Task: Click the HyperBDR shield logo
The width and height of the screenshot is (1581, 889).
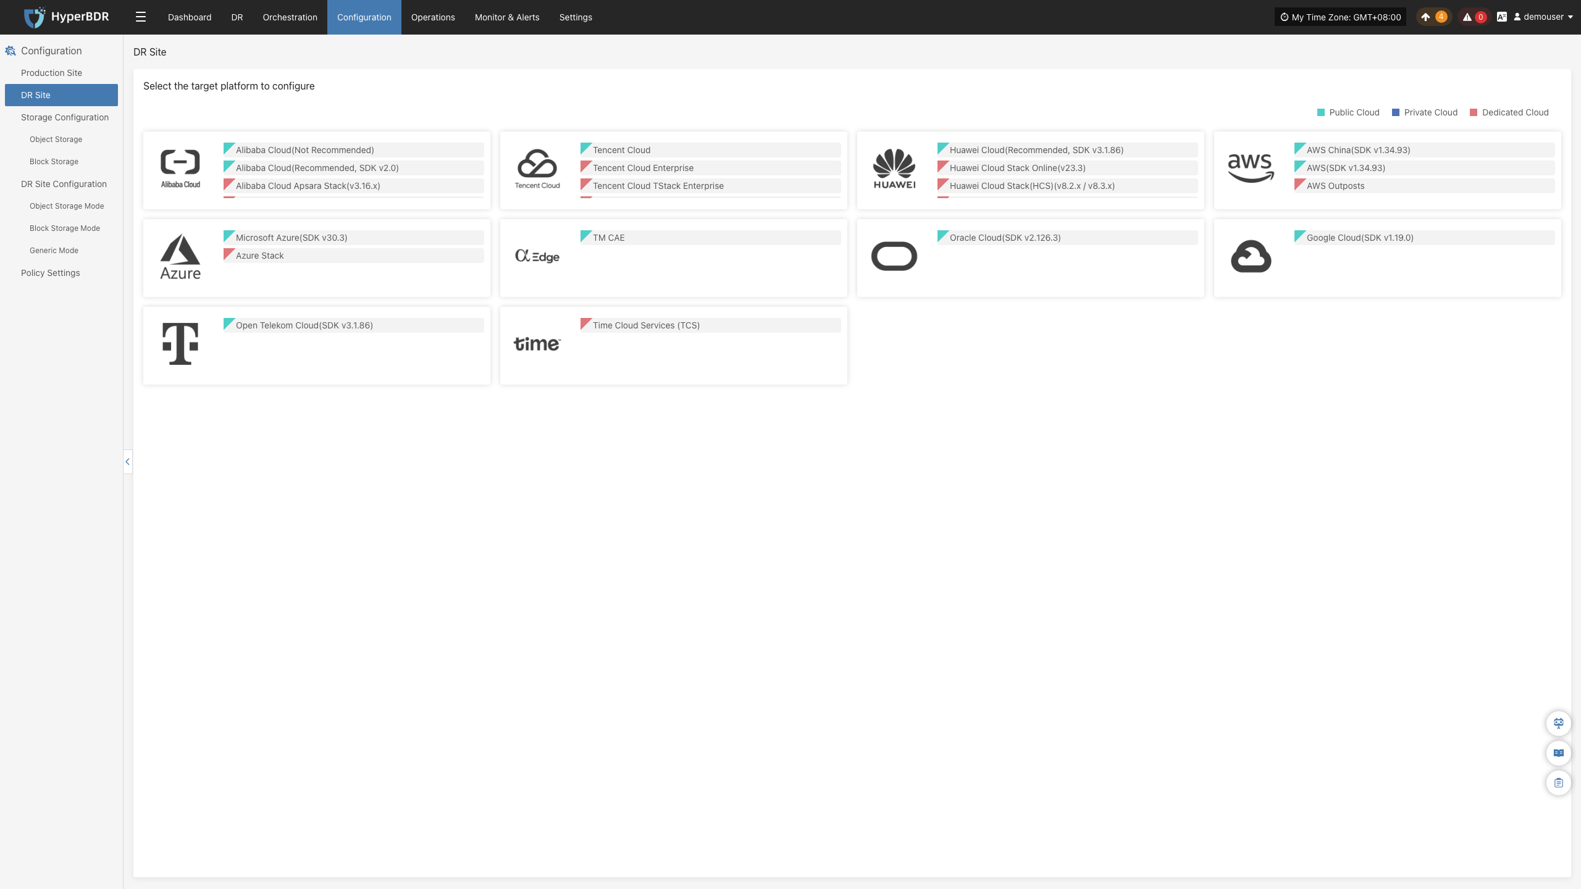Action: pyautogui.click(x=34, y=17)
